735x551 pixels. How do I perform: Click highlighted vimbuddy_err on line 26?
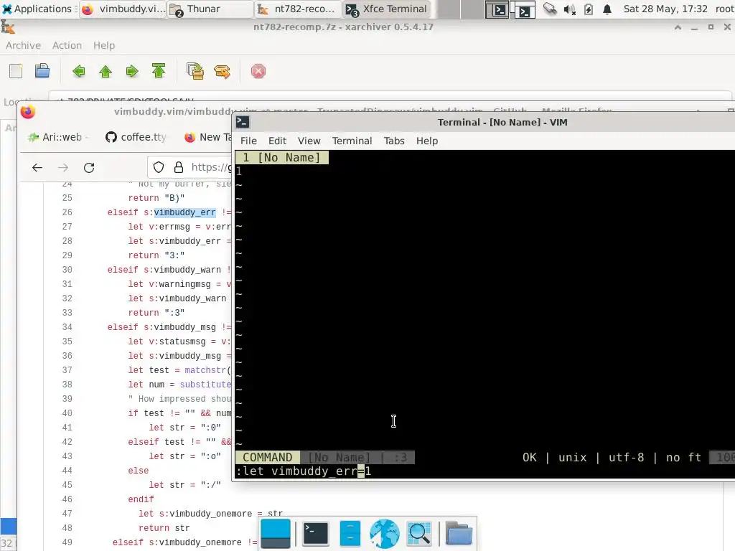point(185,212)
